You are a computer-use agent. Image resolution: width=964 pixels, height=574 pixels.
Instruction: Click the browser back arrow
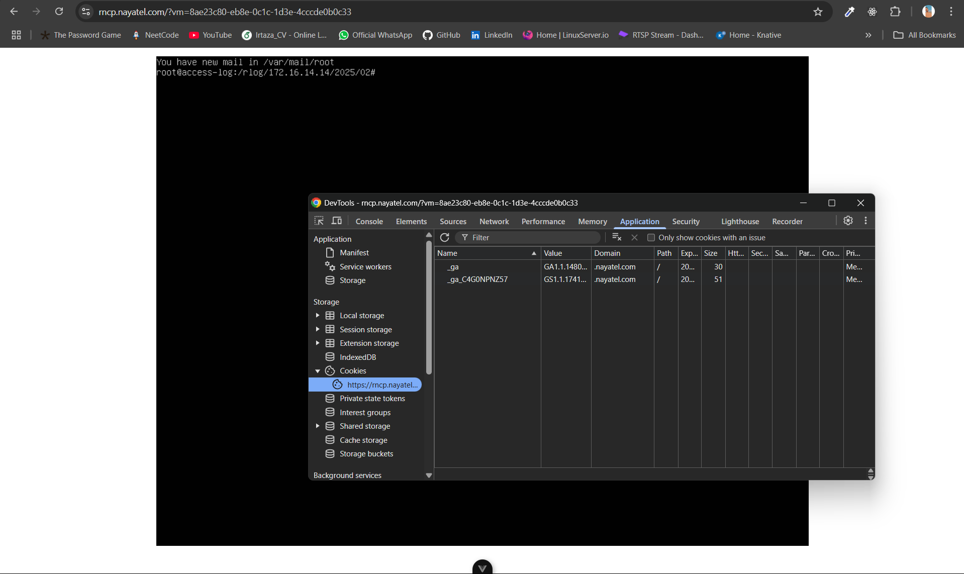(x=14, y=12)
